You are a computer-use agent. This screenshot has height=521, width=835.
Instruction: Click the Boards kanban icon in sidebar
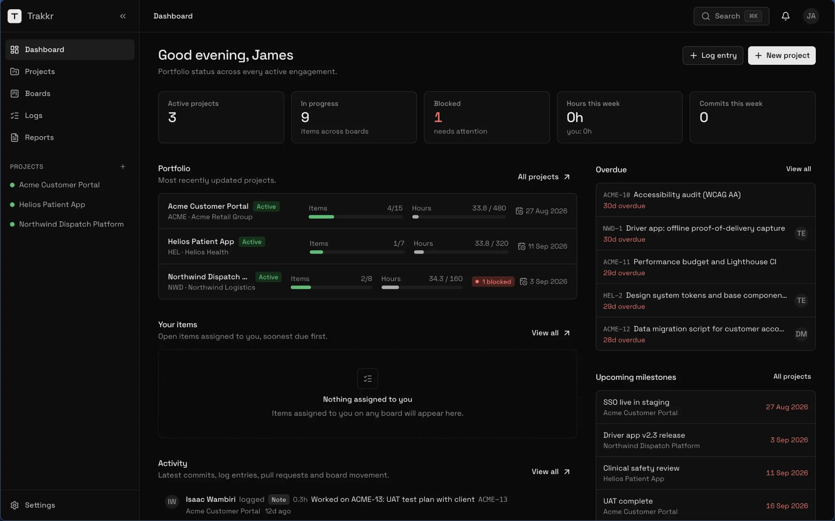click(x=14, y=94)
